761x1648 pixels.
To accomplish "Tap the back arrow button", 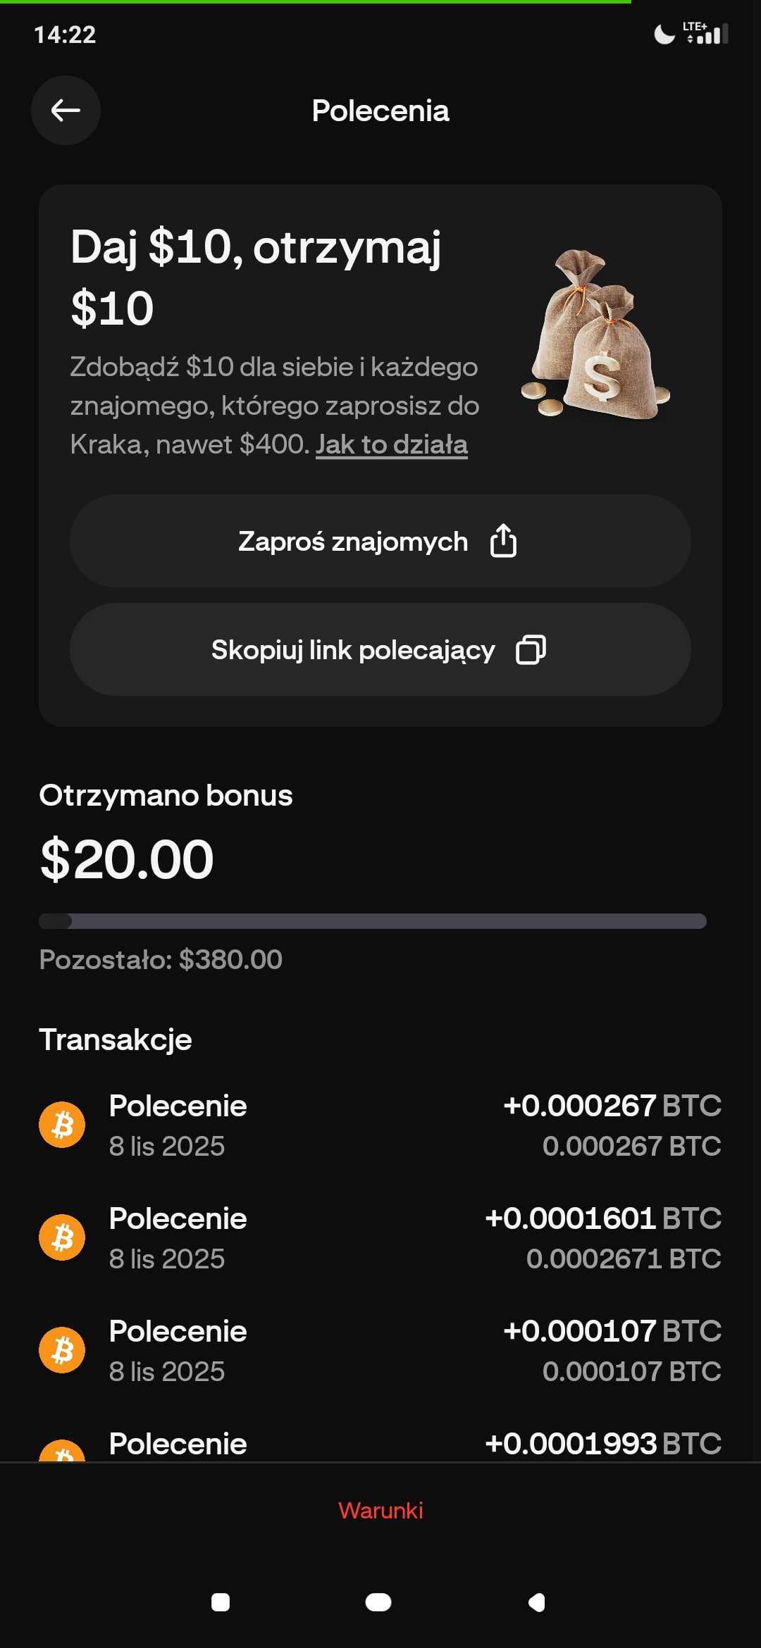I will pyautogui.click(x=66, y=111).
